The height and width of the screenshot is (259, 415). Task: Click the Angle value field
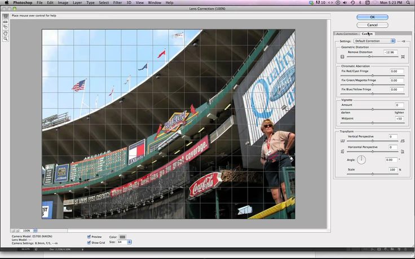pyautogui.click(x=391, y=160)
